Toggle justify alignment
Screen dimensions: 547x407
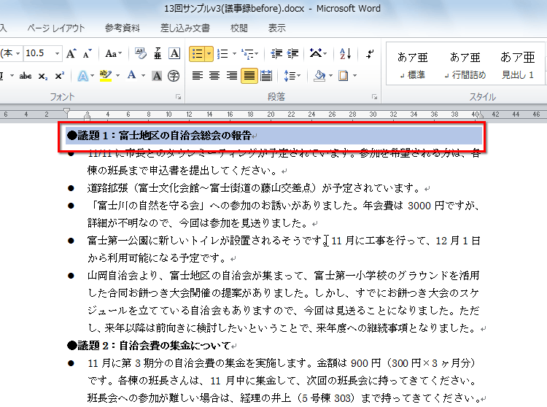point(249,76)
